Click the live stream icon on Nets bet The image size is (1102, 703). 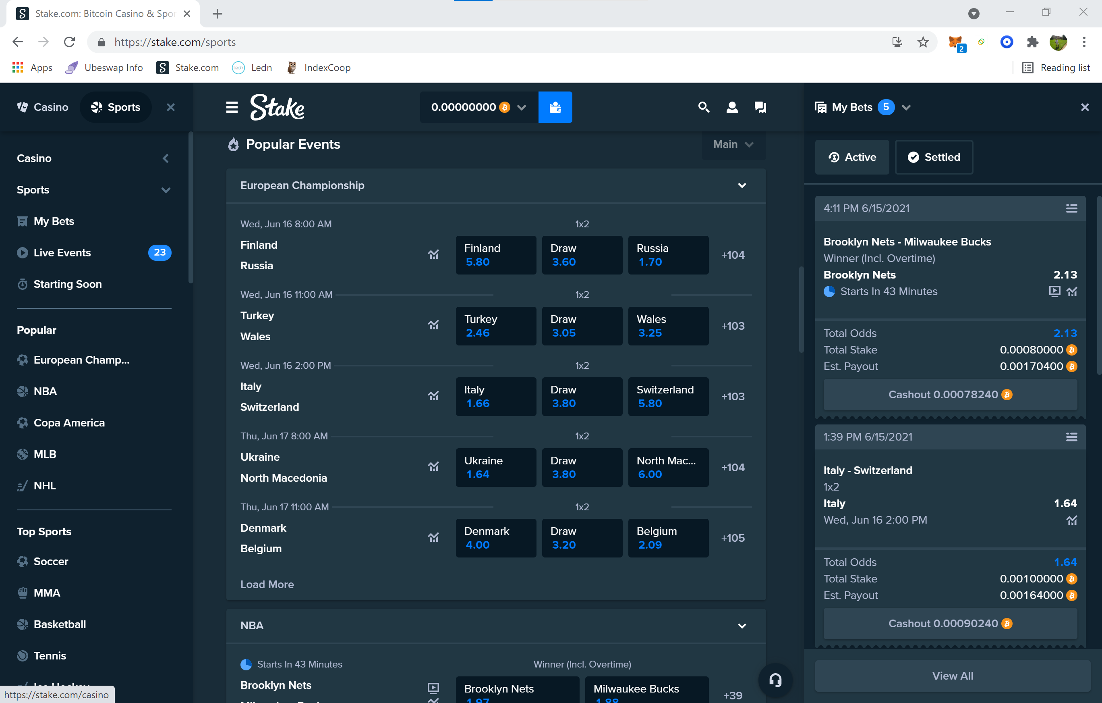click(1054, 291)
